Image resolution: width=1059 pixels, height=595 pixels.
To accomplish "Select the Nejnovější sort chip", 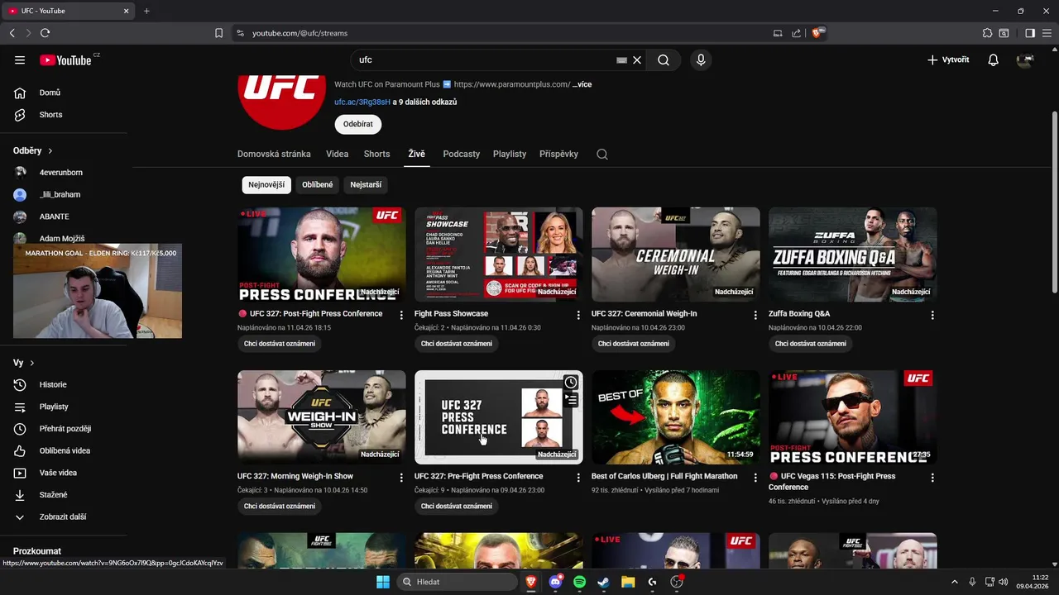I will 266,185.
